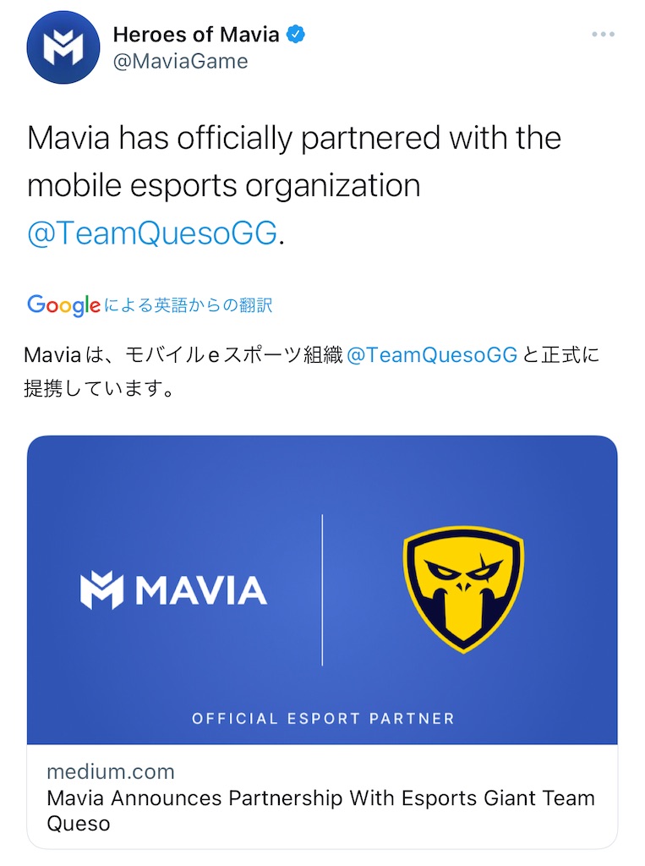Open the medium.com domain link
Viewport: 645px width, 866px height.
pos(111,771)
